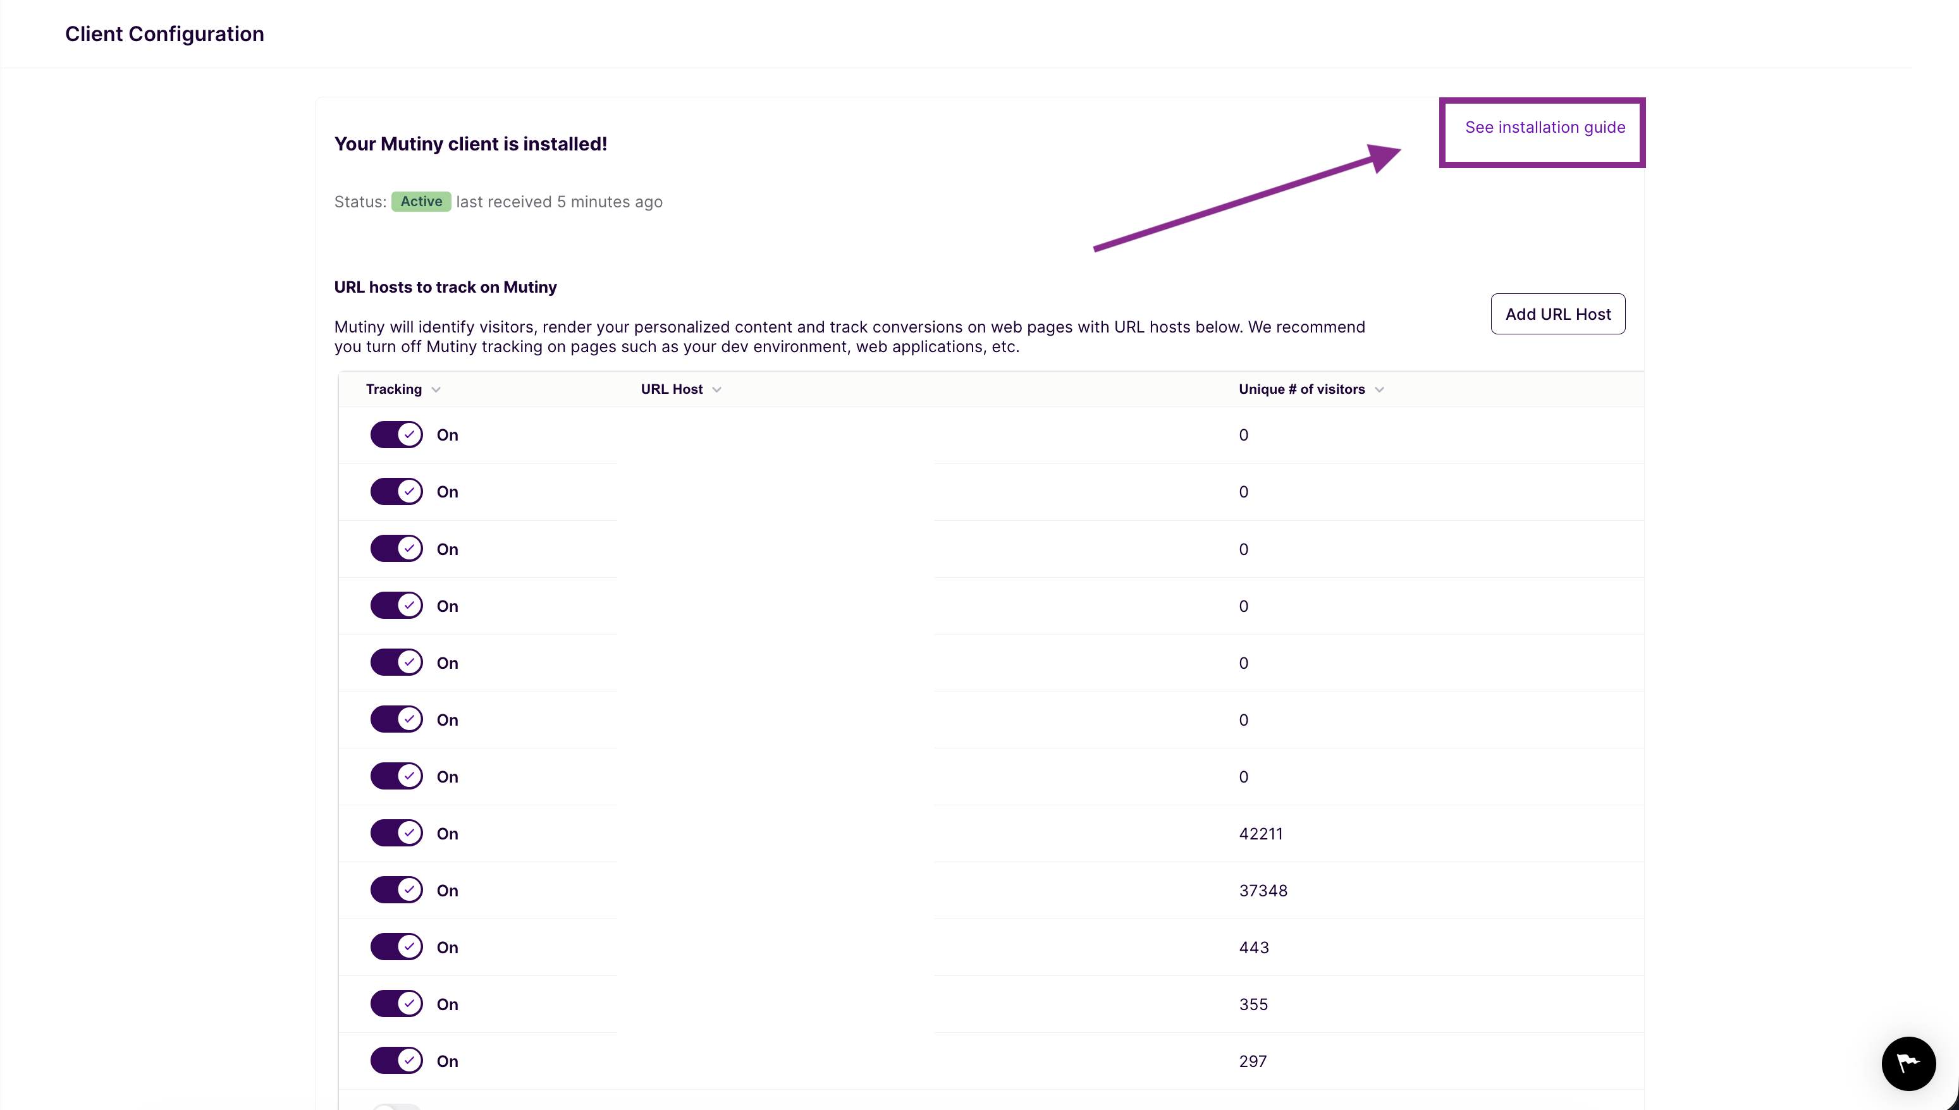Toggle tracking off on the second row

click(x=396, y=491)
